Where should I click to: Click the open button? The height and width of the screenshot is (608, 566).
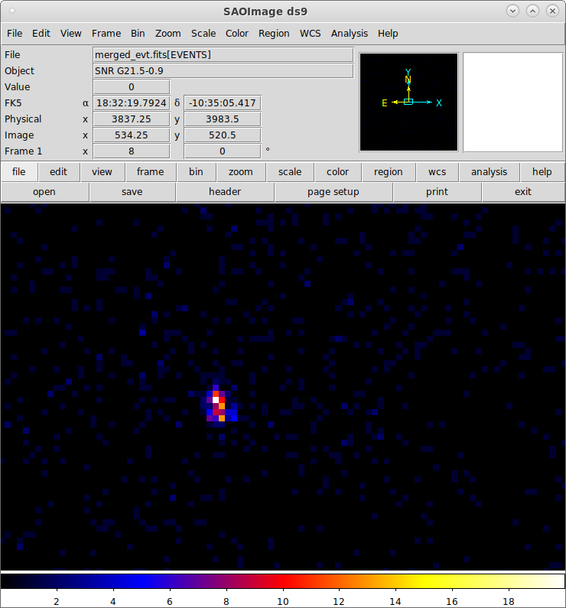(x=44, y=192)
